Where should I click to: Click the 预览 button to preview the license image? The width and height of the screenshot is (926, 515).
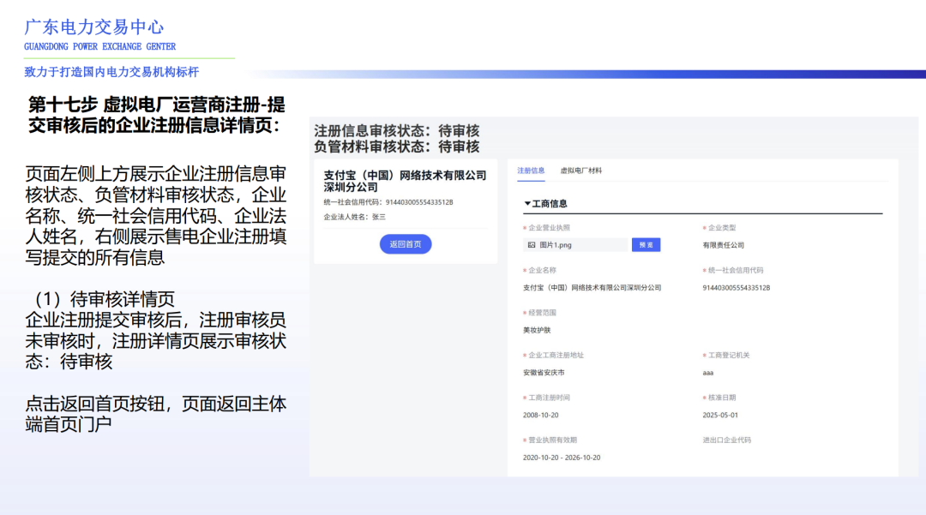[x=646, y=243]
